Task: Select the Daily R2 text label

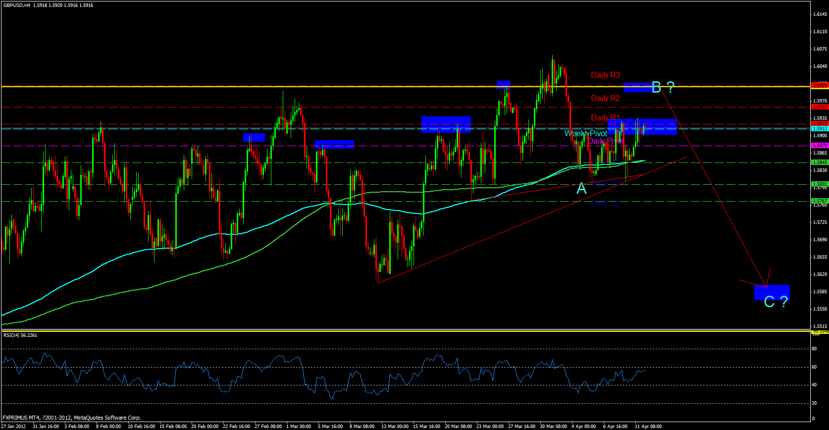Action: [605, 99]
